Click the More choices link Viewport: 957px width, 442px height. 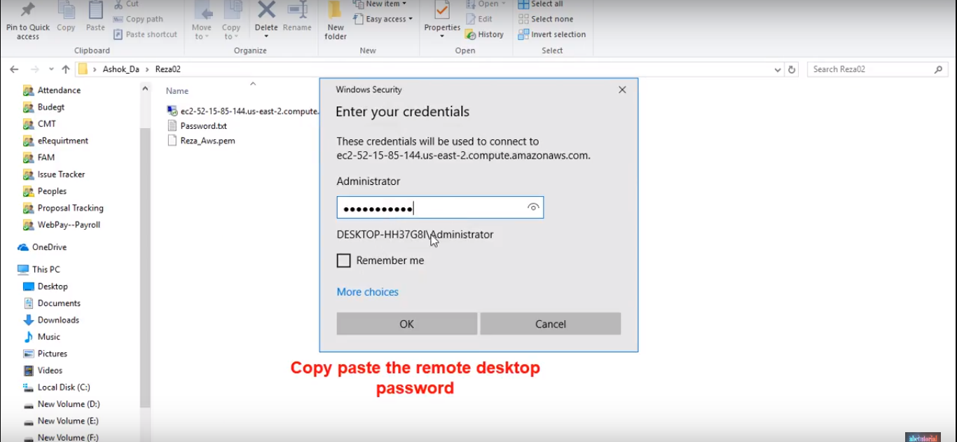click(x=367, y=292)
